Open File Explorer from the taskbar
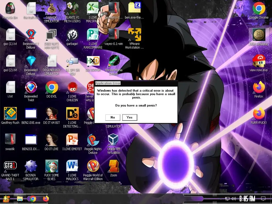Screen dimensions: 272x204 click(20, 199)
